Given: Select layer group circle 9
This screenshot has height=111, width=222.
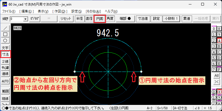Looking at the screenshot, I should pyautogui.click(x=219, y=97).
